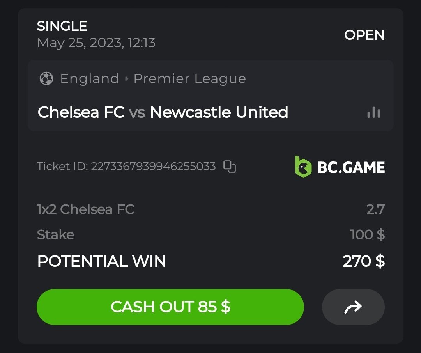
Task: Click the OPEN bet status label
Action: (364, 35)
